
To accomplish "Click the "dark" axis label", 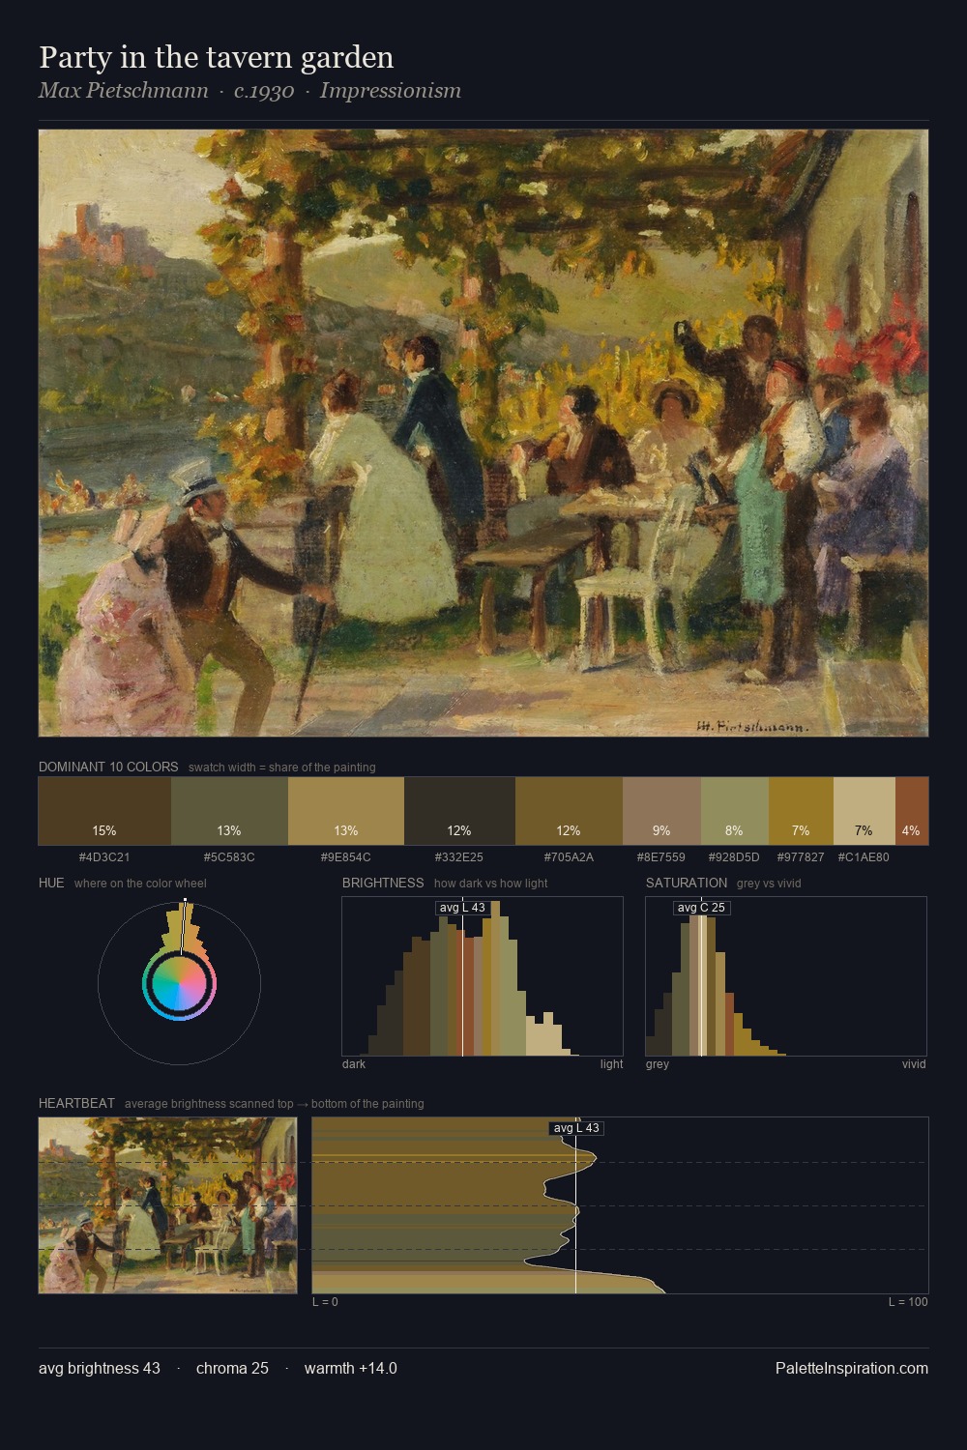I will [354, 1064].
